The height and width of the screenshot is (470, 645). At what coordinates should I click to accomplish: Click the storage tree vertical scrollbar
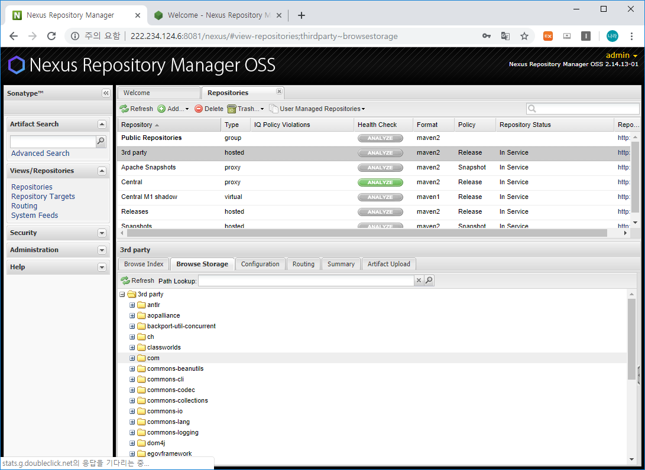pyautogui.click(x=632, y=339)
